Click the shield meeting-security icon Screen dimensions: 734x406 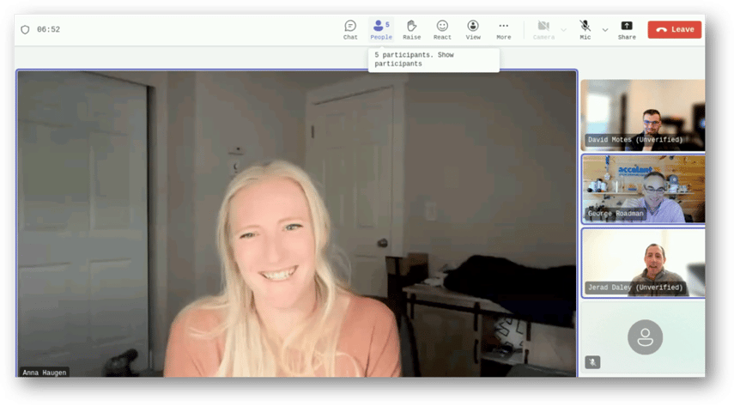[25, 29]
